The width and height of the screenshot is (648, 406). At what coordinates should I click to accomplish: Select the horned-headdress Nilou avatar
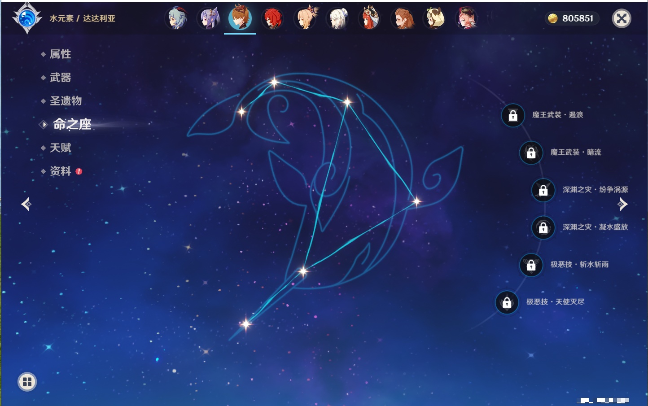370,18
